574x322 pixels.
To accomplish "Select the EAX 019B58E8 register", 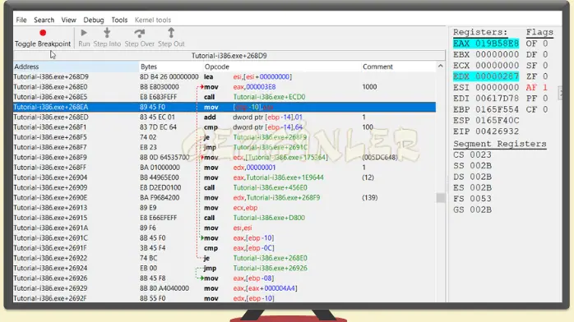I will (x=486, y=44).
